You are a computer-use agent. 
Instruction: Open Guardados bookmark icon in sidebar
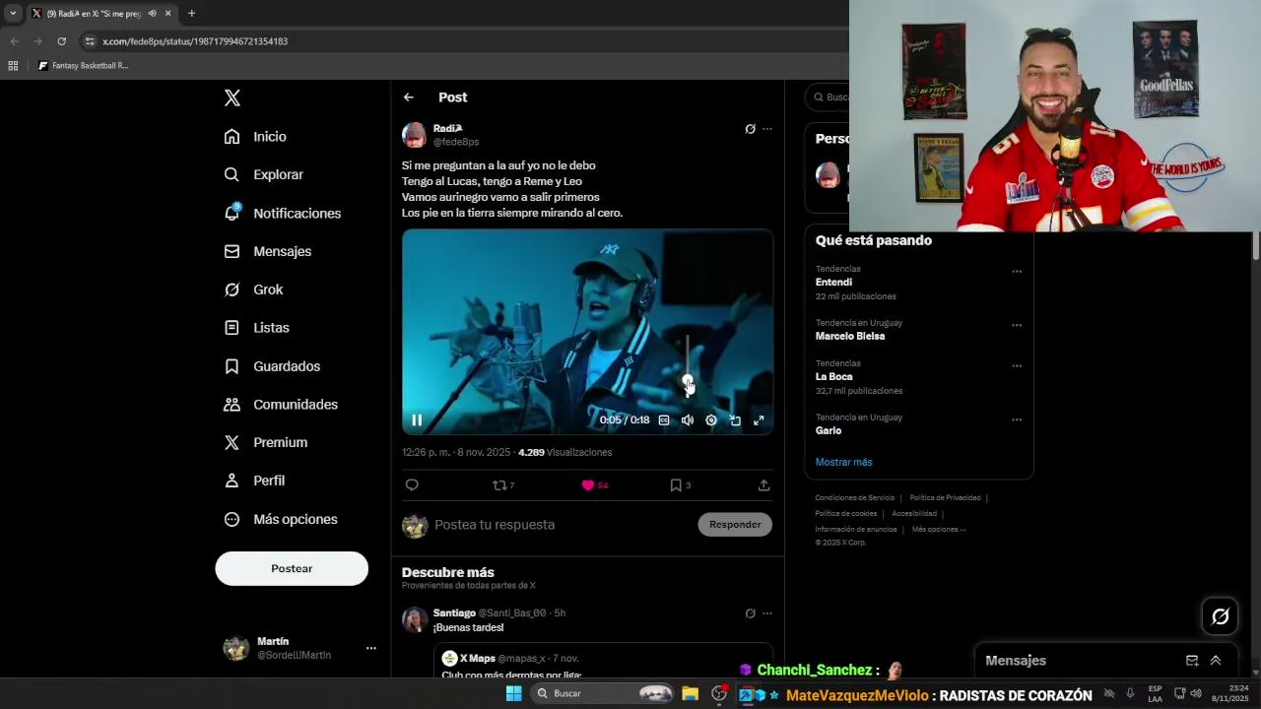(x=232, y=366)
